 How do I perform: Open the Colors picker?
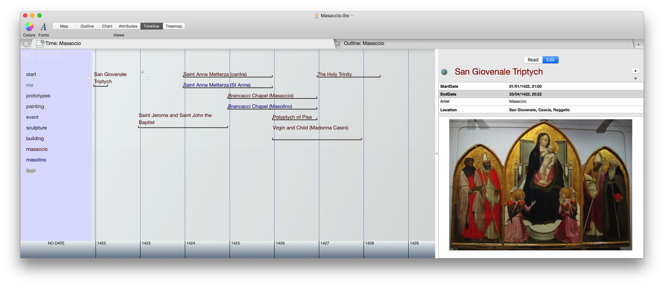[x=29, y=27]
